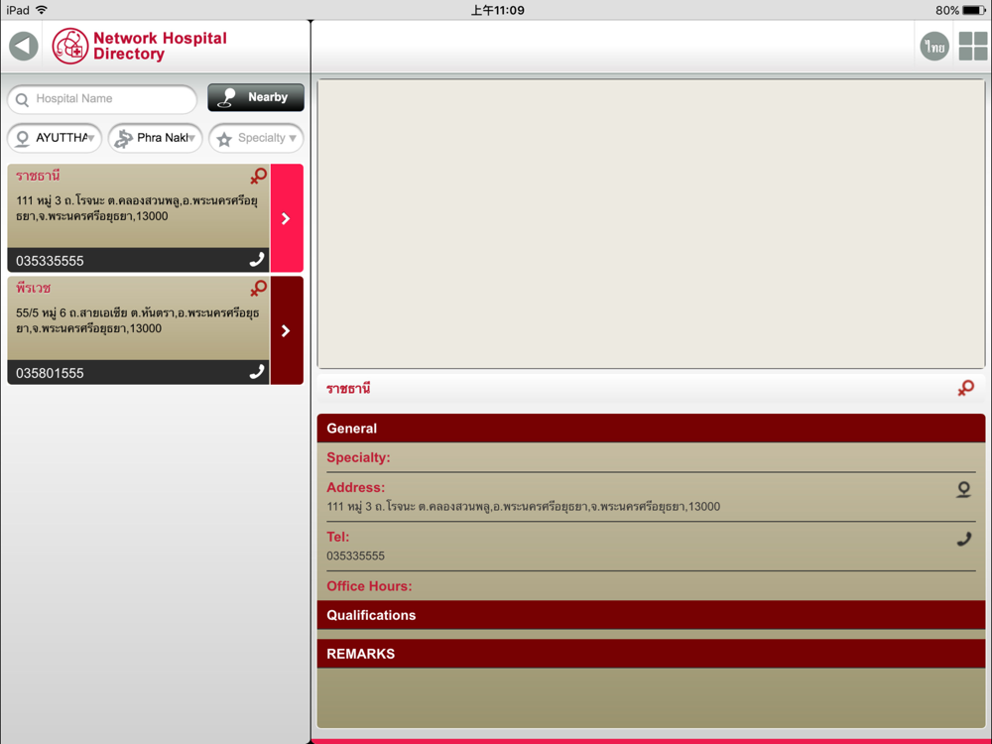Focus the Hospital Name search field
The height and width of the screenshot is (744, 992).
102,99
